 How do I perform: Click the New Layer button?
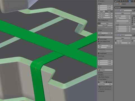tap(105, 26)
